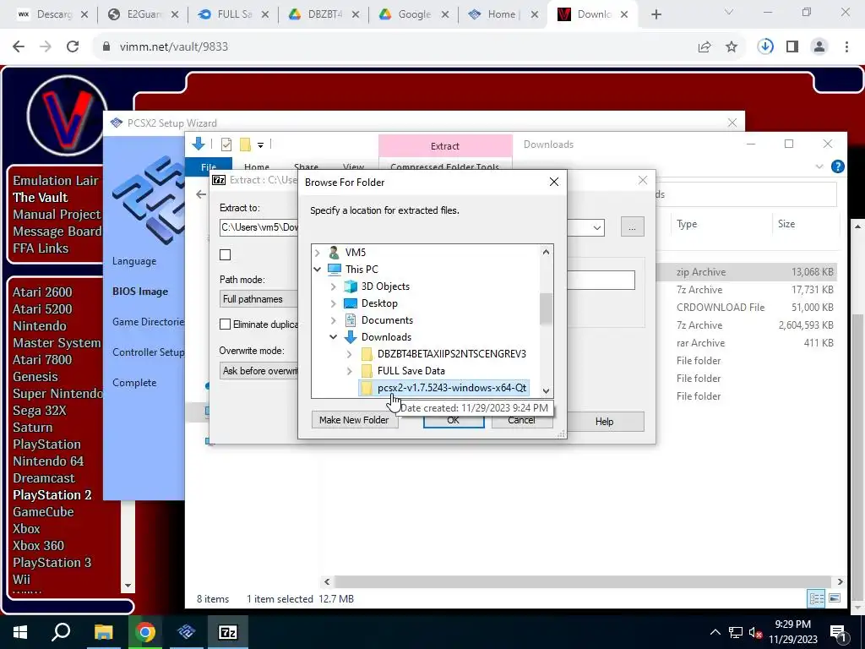The image size is (865, 649).
Task: Expand the VM5 tree node
Action: pyautogui.click(x=318, y=253)
